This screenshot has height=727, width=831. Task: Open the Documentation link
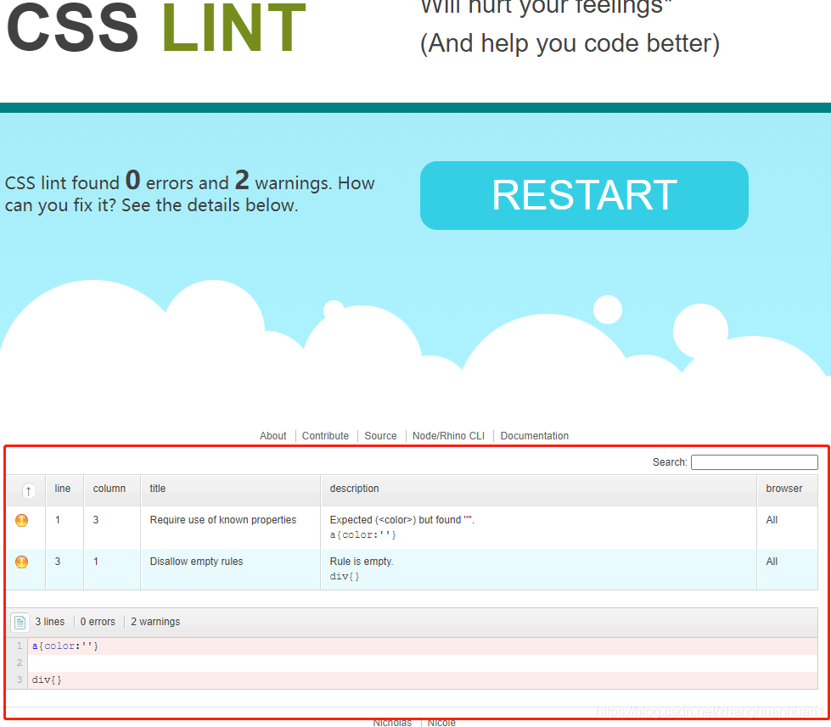click(x=534, y=436)
